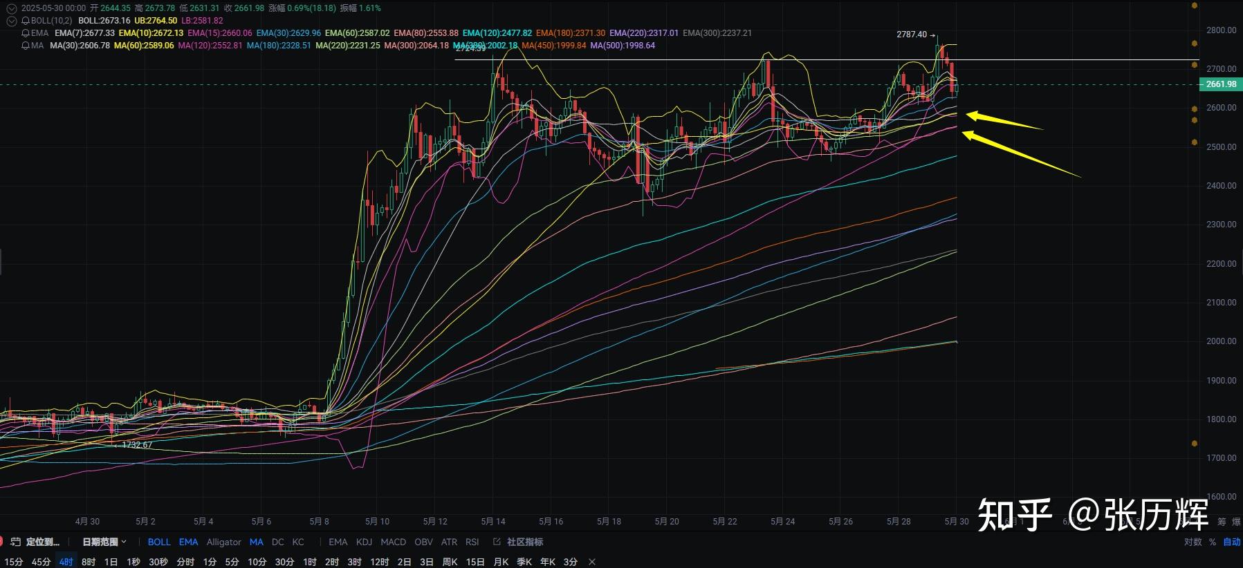Close the timeframe bar with the X icon
The height and width of the screenshot is (568, 1243).
pos(592,562)
